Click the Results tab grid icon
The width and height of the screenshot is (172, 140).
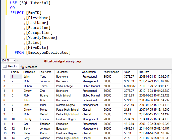[4, 66]
